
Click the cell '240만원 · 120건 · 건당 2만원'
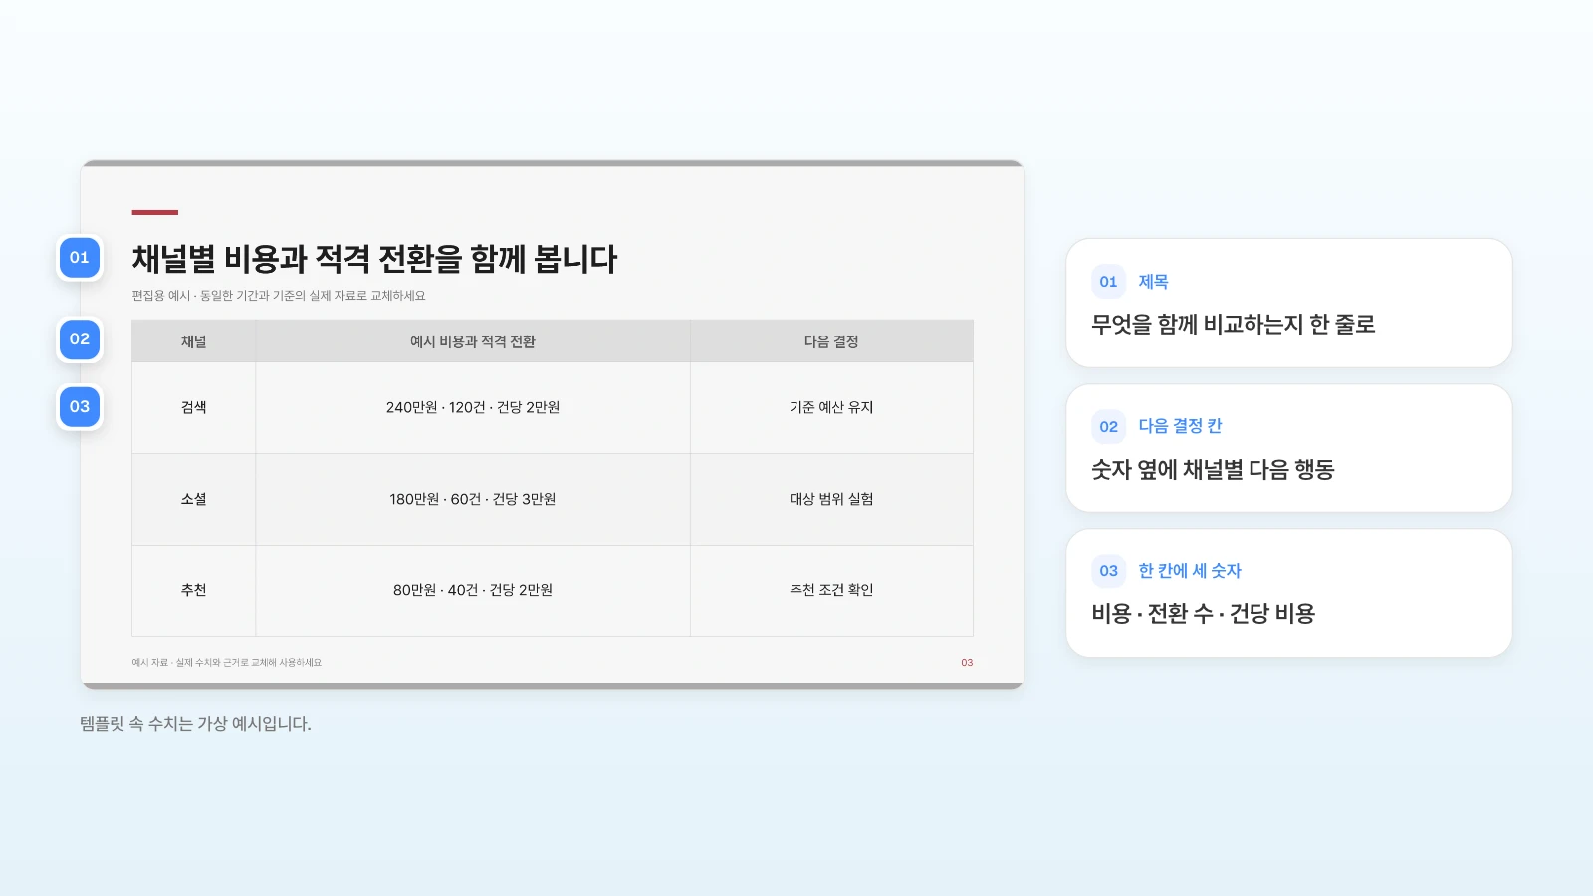tap(473, 407)
